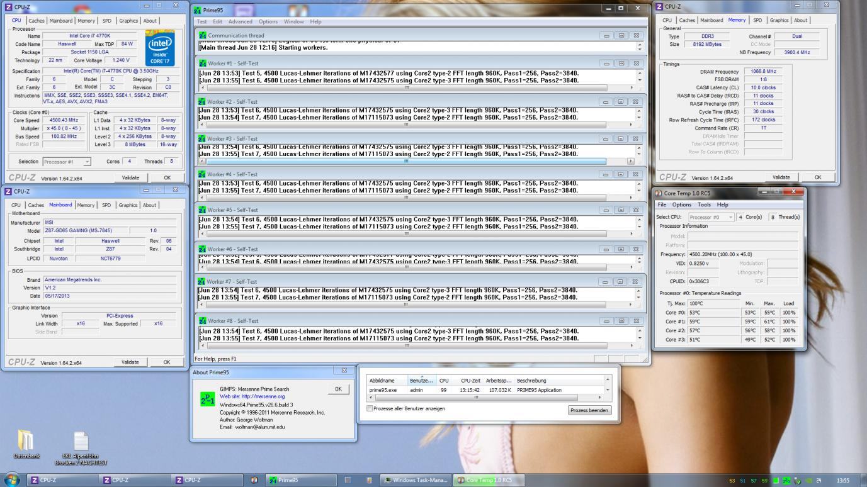
Task: Click up scroll arrow in Task Manager list
Action: pos(608,380)
